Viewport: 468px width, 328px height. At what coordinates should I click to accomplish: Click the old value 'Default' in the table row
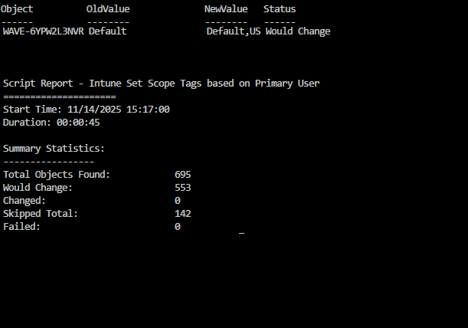click(108, 31)
